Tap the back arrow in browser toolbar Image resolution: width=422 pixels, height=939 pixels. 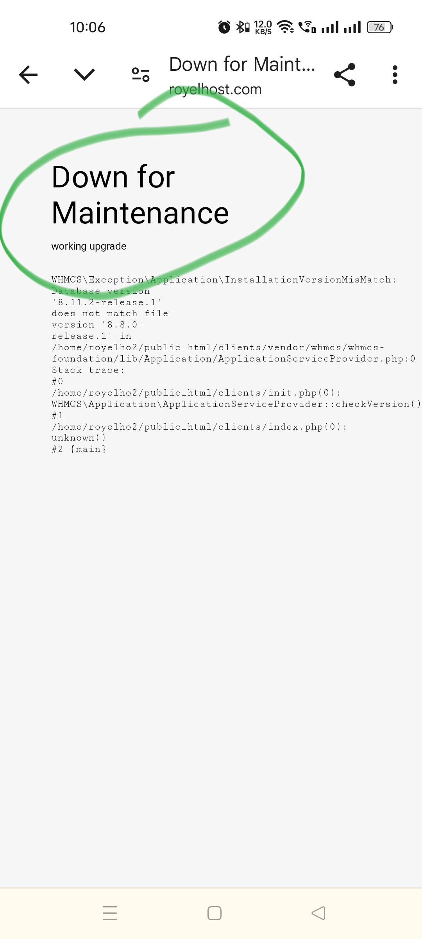point(28,75)
